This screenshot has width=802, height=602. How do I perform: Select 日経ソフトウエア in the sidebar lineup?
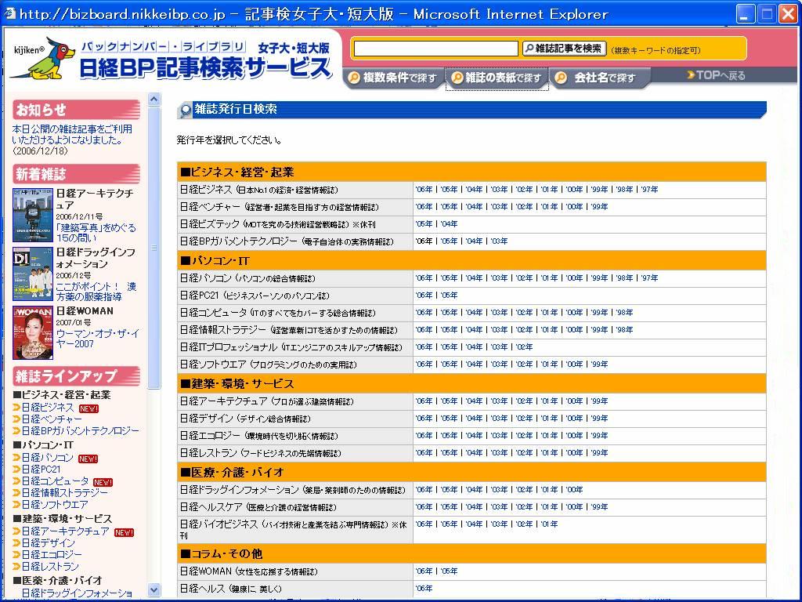click(55, 505)
